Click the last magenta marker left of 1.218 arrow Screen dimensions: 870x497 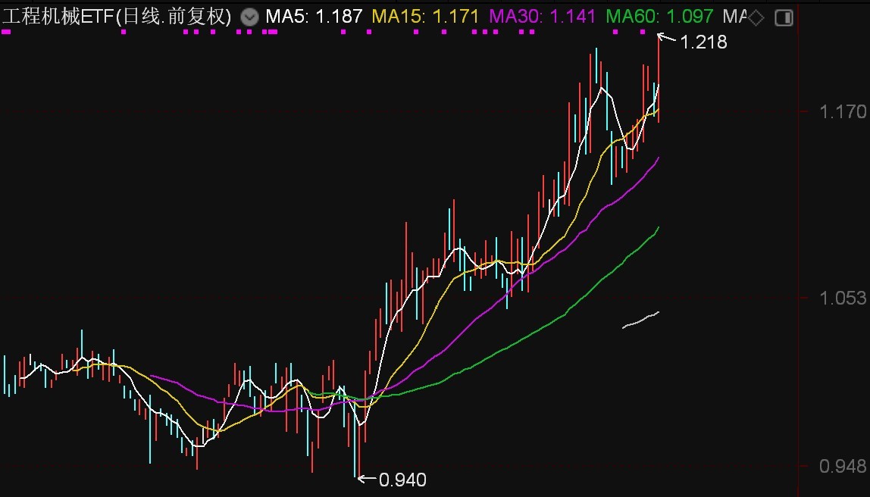coord(643,32)
